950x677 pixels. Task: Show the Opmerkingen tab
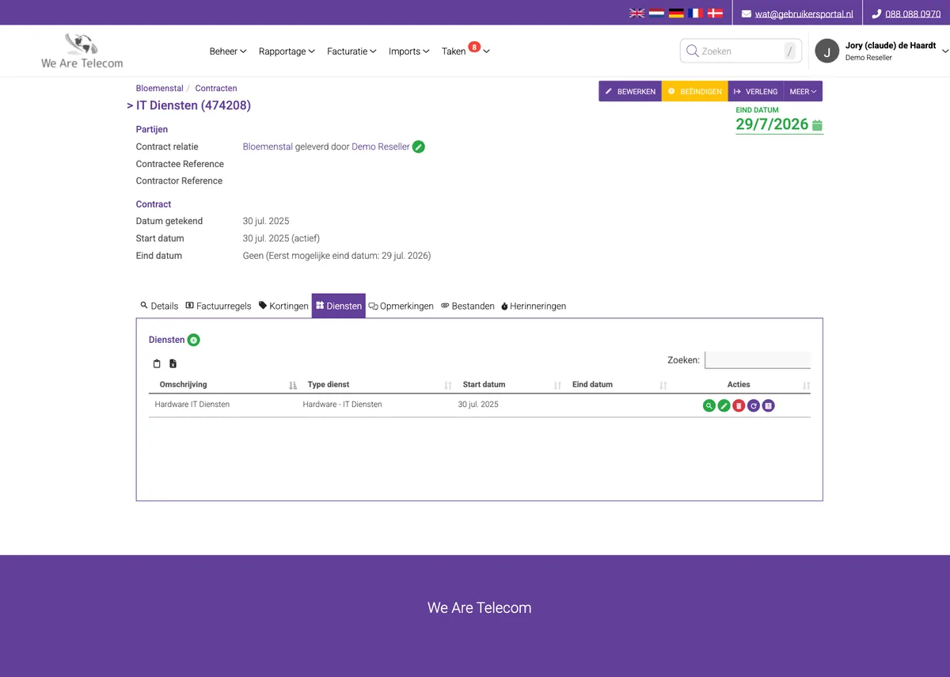tap(401, 306)
